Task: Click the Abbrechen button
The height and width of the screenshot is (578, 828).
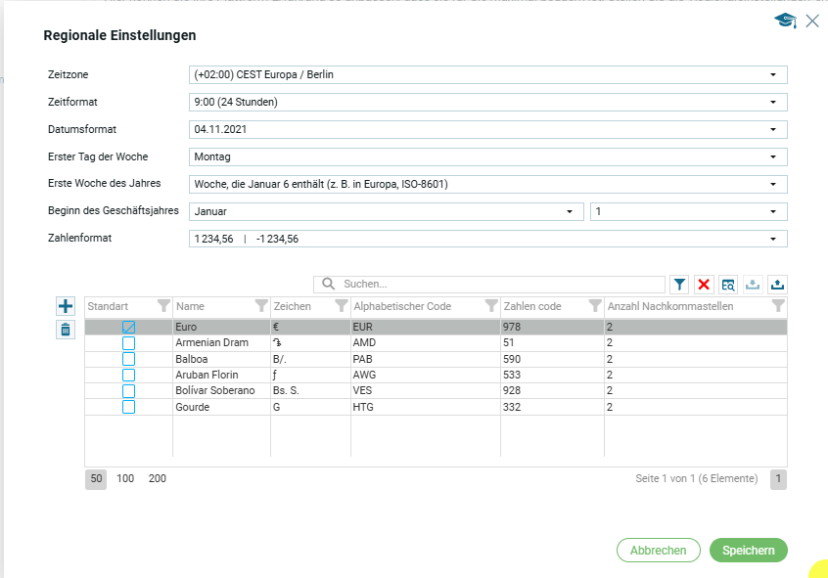Action: click(x=658, y=551)
